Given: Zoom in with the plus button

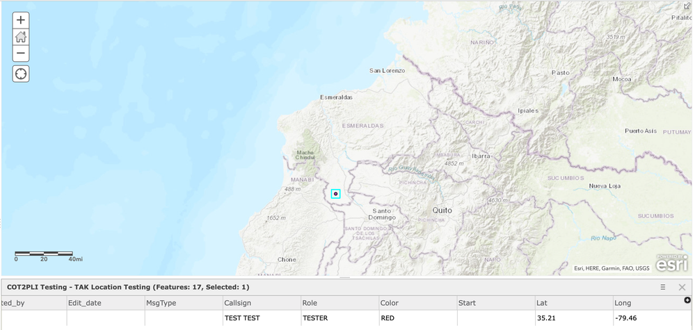Looking at the screenshot, I should coord(21,20).
